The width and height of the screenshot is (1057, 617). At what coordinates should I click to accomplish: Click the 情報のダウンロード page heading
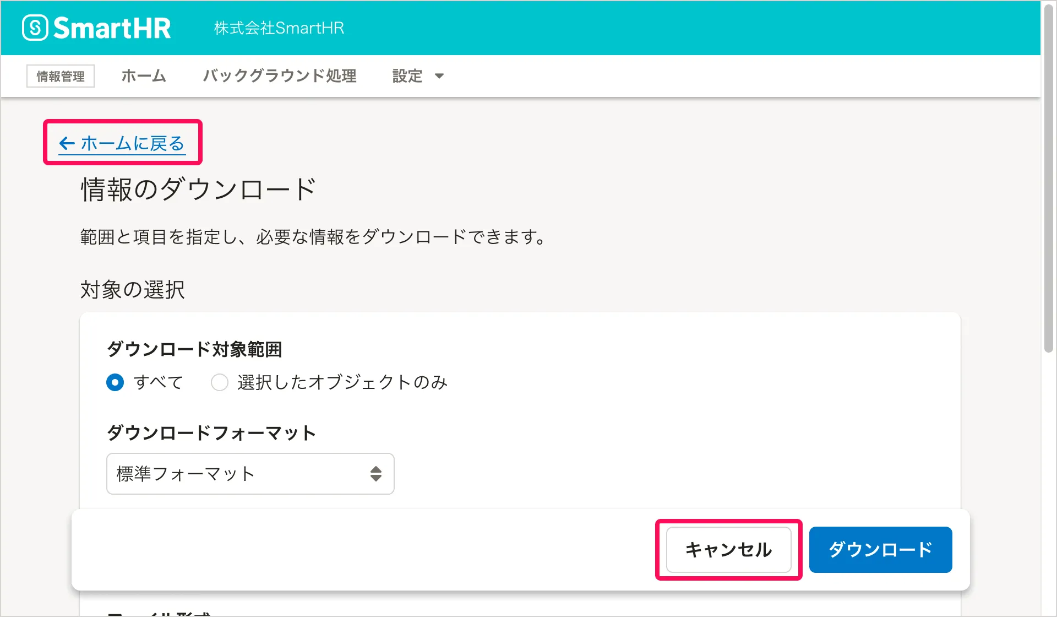click(198, 190)
